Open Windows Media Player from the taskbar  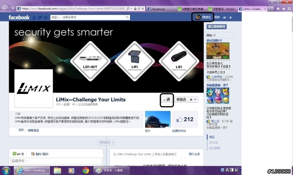pos(71,170)
